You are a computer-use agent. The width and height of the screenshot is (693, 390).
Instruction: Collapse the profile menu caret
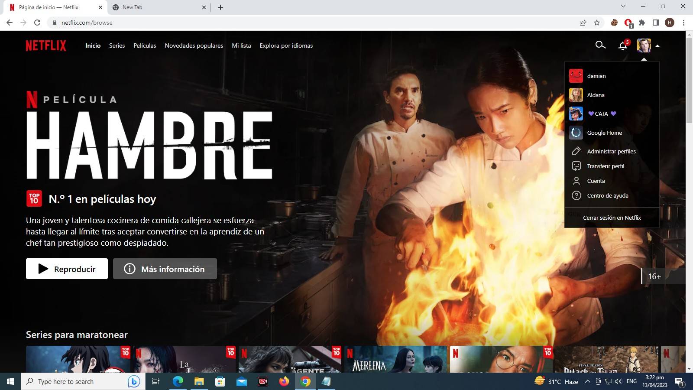tap(657, 46)
